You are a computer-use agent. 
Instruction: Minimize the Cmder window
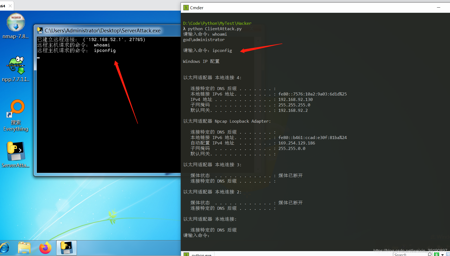click(x=439, y=8)
